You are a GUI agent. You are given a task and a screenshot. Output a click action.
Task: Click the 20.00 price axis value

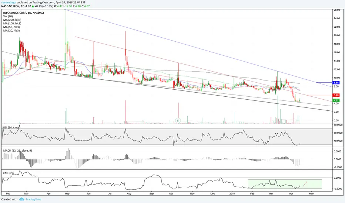pos(336,35)
